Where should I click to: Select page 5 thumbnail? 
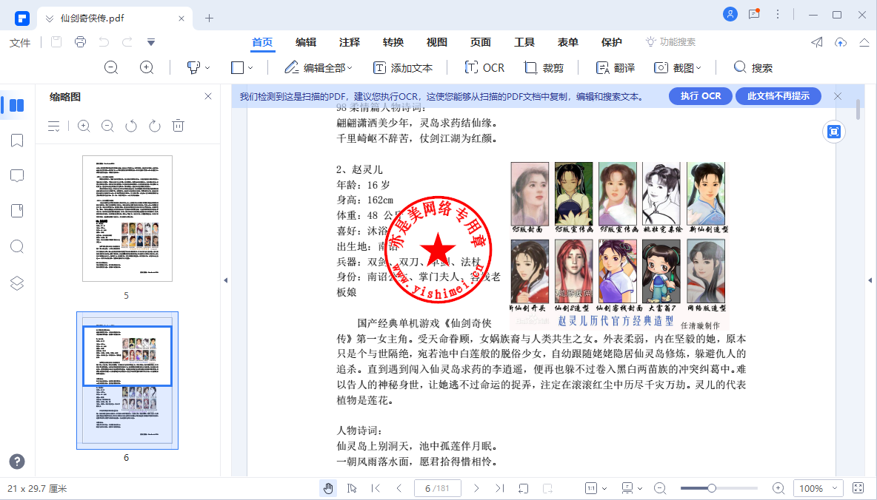pos(127,218)
